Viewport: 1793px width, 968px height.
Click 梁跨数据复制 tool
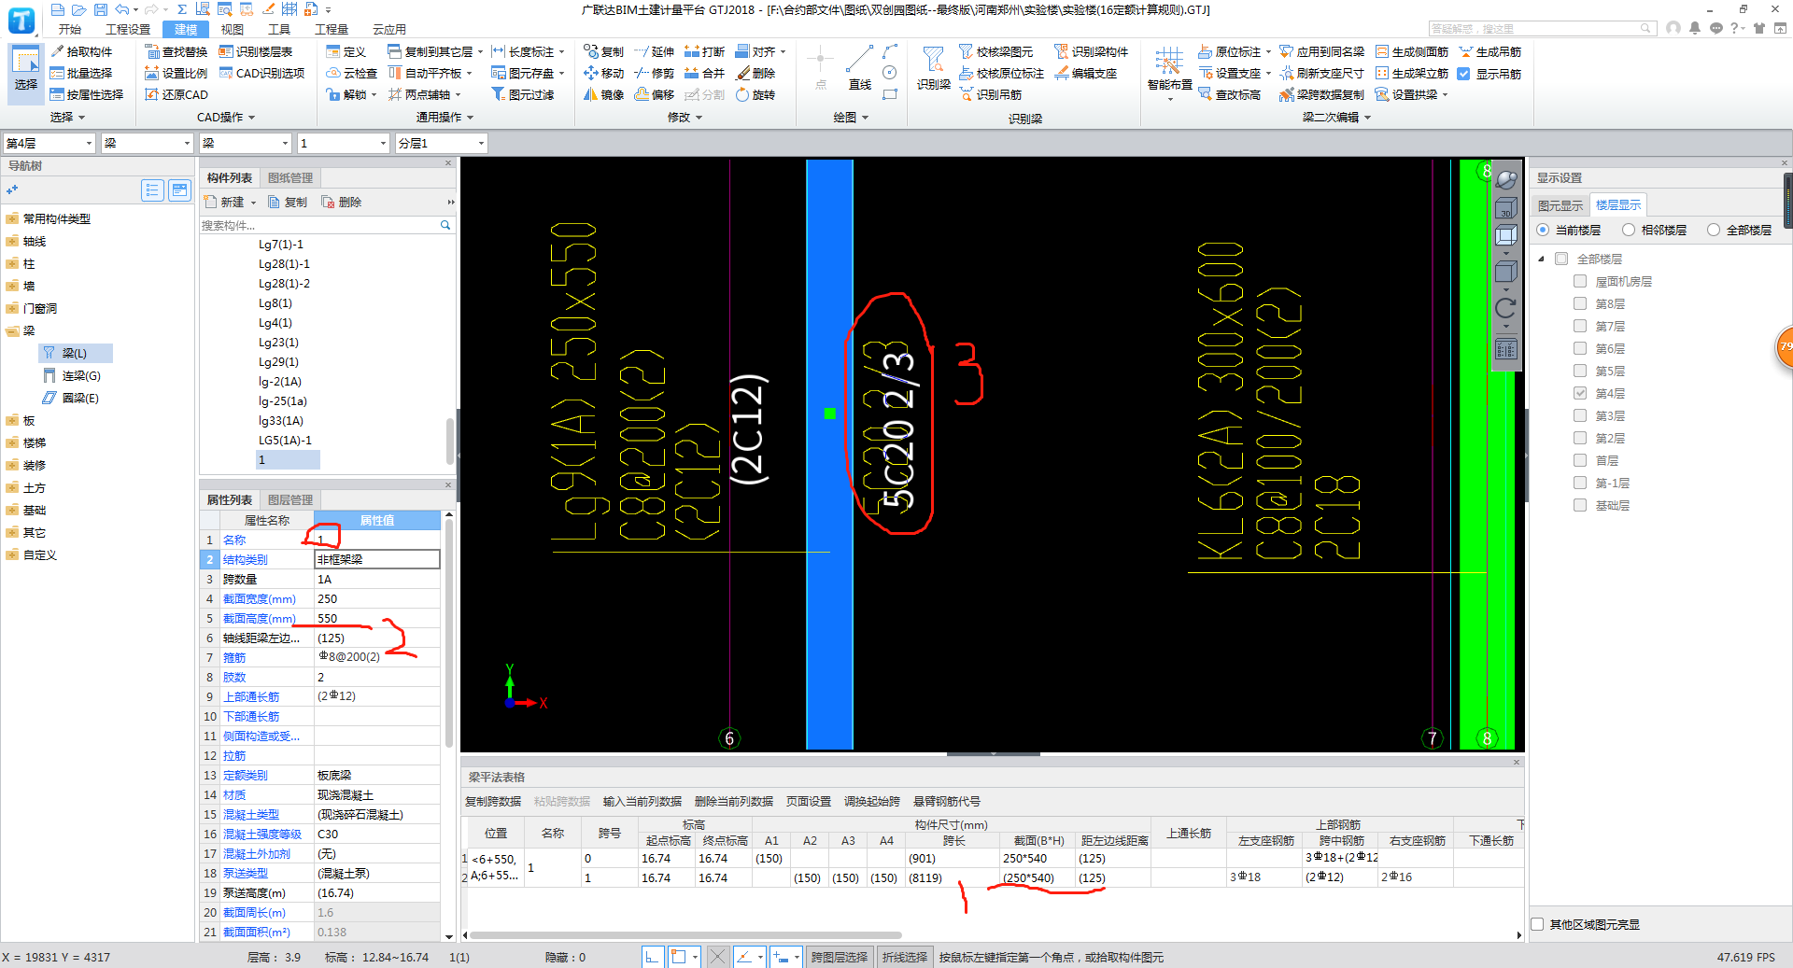pyautogui.click(x=1322, y=94)
